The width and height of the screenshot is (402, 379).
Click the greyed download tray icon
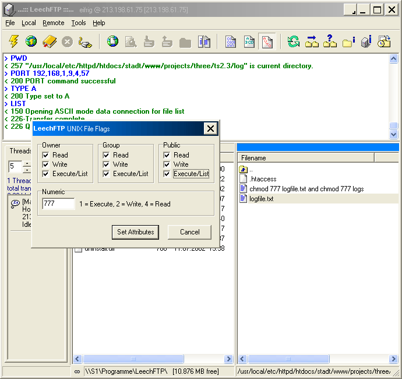pos(149,41)
